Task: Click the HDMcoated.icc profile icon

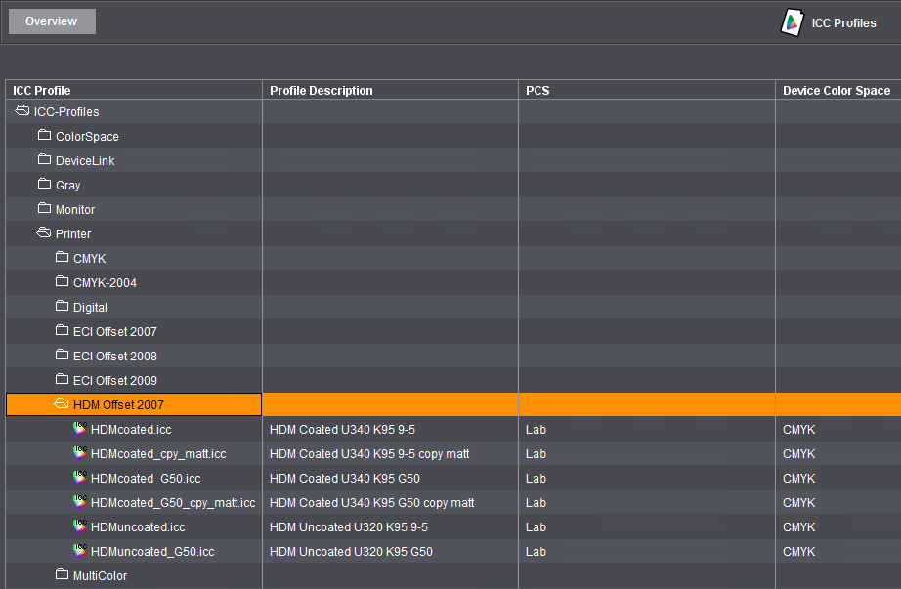Action: tap(80, 428)
